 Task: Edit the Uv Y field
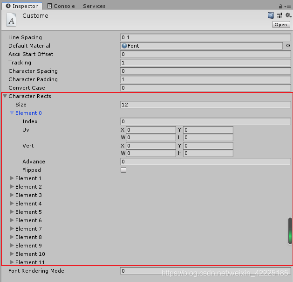click(208, 130)
